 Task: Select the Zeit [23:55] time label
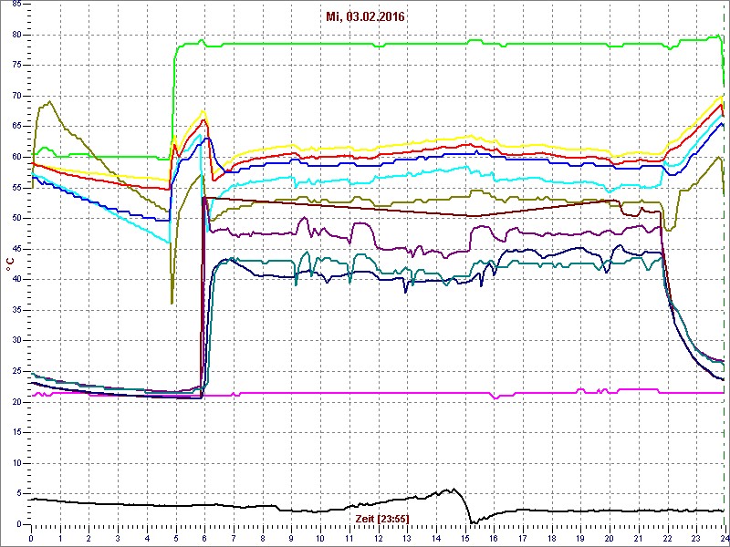pyautogui.click(x=382, y=518)
